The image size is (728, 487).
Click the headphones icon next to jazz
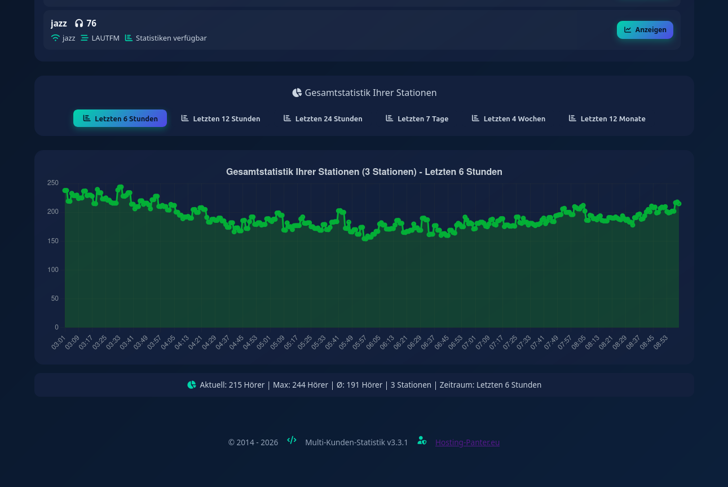[79, 24]
